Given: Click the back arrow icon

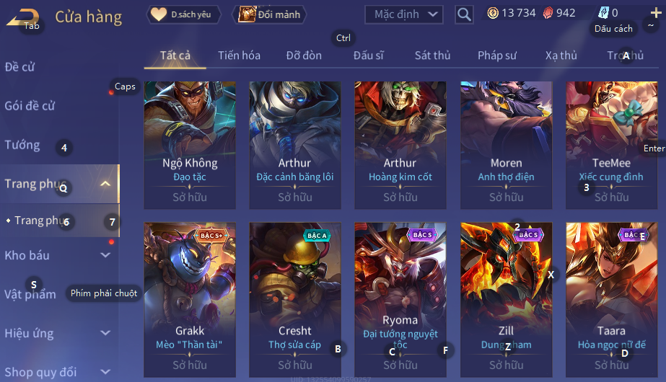Looking at the screenshot, I should (22, 18).
